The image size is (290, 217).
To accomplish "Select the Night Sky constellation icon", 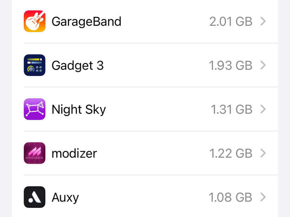I will 34,109.
